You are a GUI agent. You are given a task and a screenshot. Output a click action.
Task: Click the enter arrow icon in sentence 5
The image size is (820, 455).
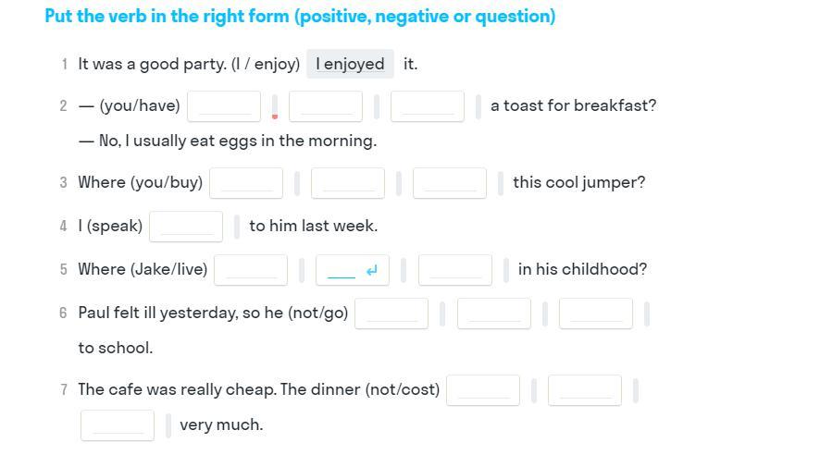[372, 271]
